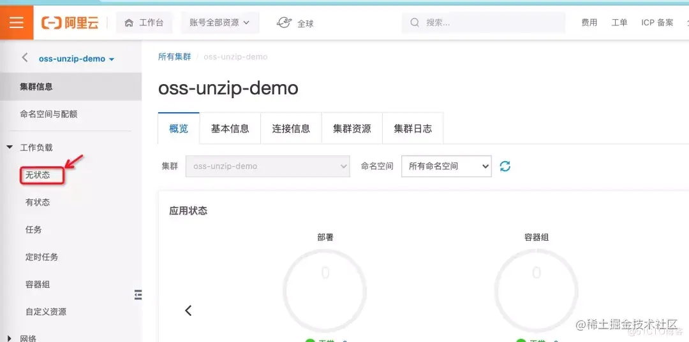Open the 账号全部资源 dropdown
The height and width of the screenshot is (342, 689).
[219, 23]
